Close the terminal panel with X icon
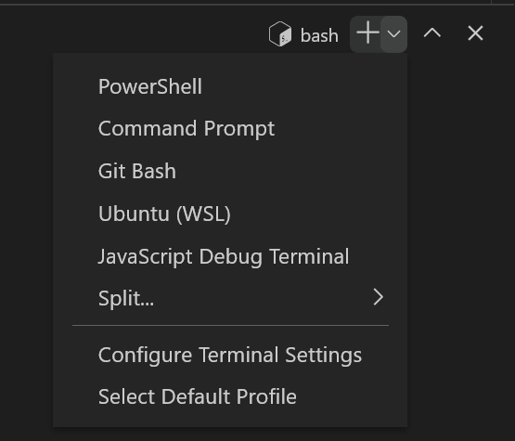This screenshot has height=441, width=515. (475, 33)
